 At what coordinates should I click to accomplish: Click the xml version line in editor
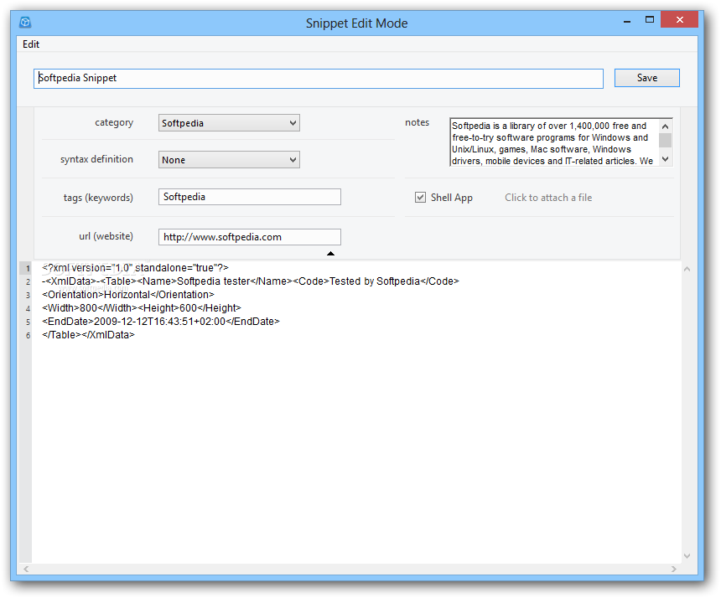click(135, 268)
